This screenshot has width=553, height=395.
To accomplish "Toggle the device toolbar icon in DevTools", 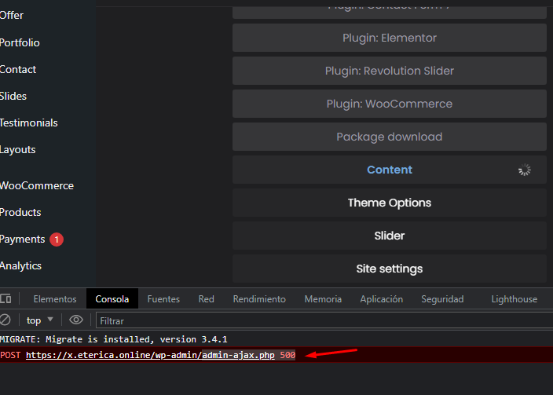I will point(5,298).
